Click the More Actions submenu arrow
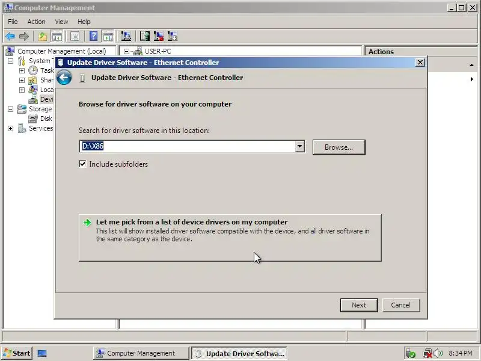Image resolution: width=481 pixels, height=361 pixels. (472, 79)
